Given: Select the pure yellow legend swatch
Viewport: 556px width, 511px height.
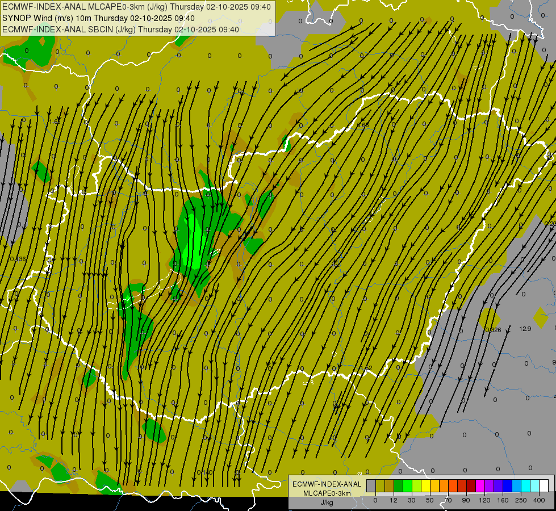Looking at the screenshot, I should tap(426, 485).
